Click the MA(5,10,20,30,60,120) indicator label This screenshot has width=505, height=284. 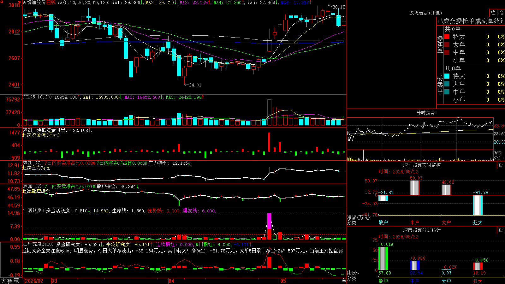pyautogui.click(x=83, y=3)
